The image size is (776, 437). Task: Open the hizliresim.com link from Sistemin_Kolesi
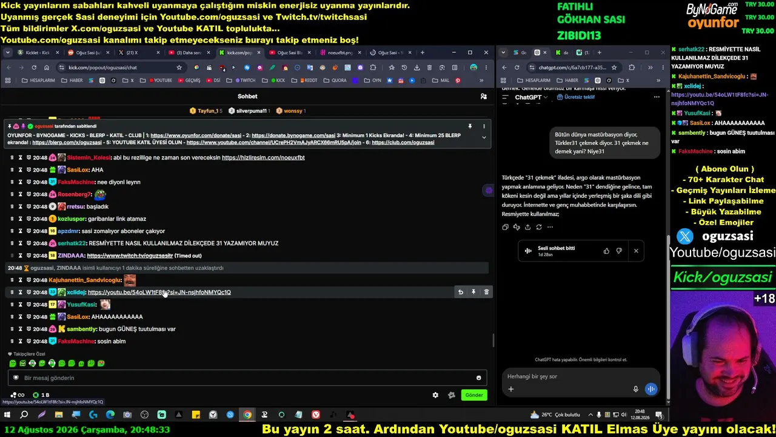click(263, 157)
